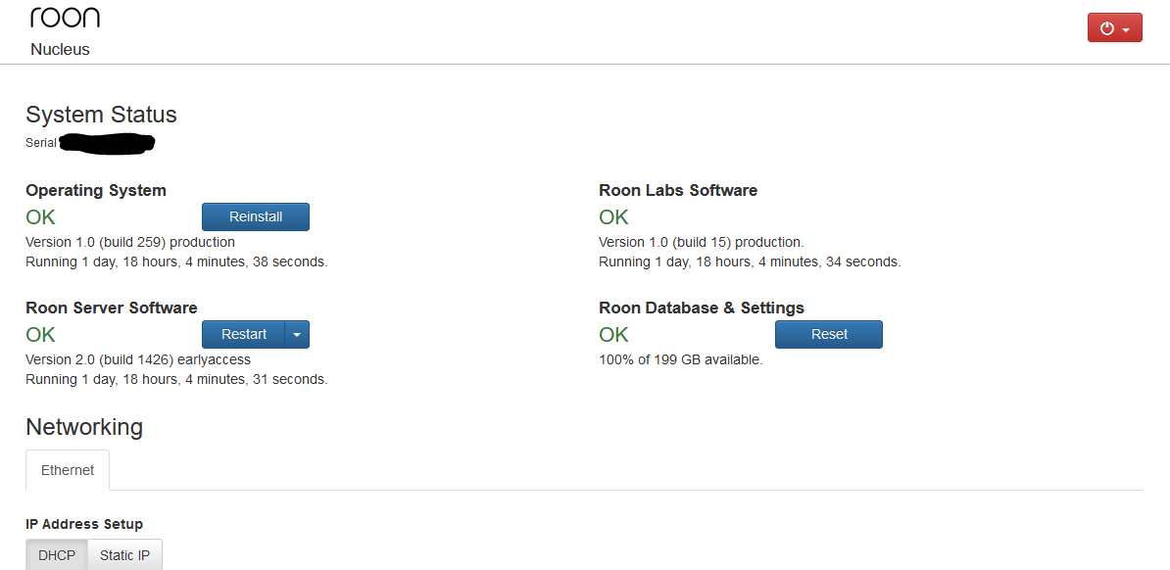Viewport: 1170px width, 570px height.
Task: Click the OK status under Roon Labs Software
Action: tap(614, 217)
